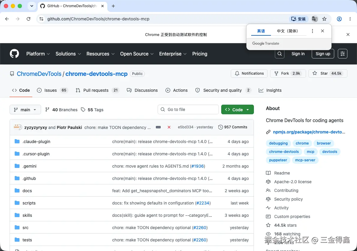Viewport: 357px width, 251px height.
Task: Open the ChromeDevTools owner link
Action: click(39, 74)
